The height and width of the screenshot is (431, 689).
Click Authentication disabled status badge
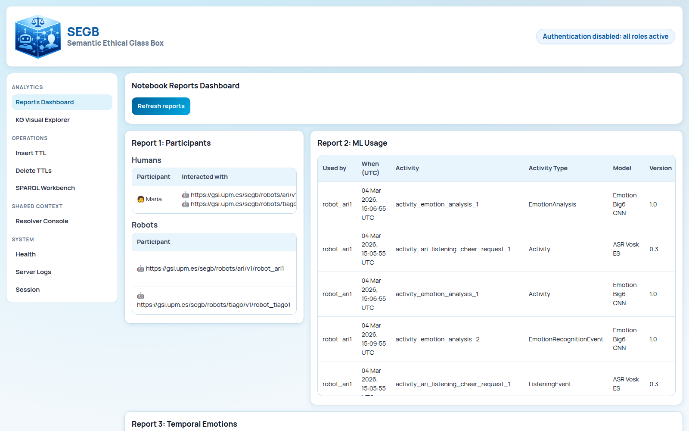pos(605,37)
